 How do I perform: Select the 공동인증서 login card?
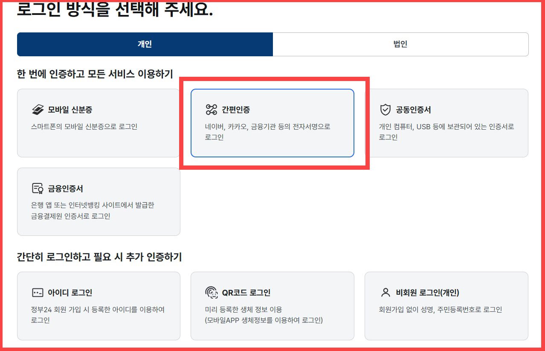446,122
